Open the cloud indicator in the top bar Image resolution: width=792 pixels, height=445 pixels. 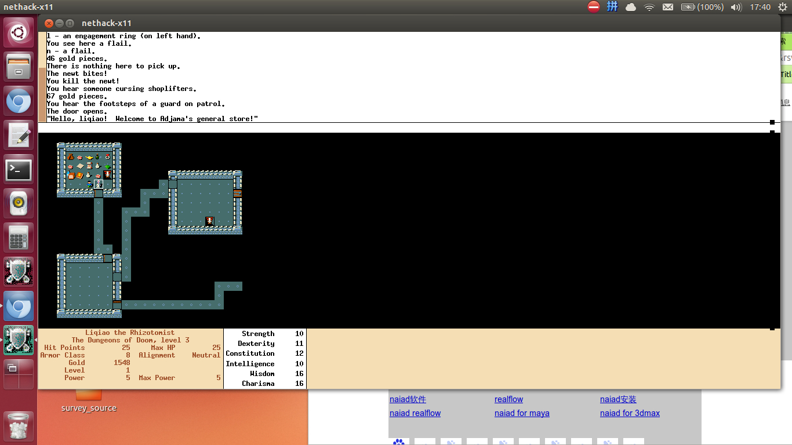click(631, 7)
